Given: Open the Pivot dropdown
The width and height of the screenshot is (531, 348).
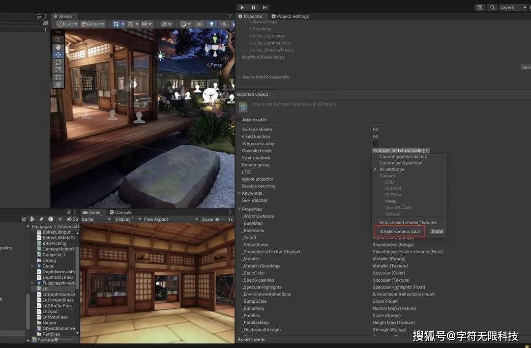Looking at the screenshot, I should tap(66, 24).
